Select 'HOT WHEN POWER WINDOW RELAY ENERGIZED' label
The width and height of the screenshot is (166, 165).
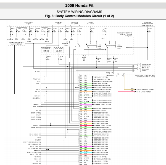coord(147,24)
